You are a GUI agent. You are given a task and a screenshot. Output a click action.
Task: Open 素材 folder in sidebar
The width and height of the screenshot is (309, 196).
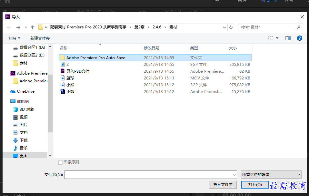pos(21,63)
